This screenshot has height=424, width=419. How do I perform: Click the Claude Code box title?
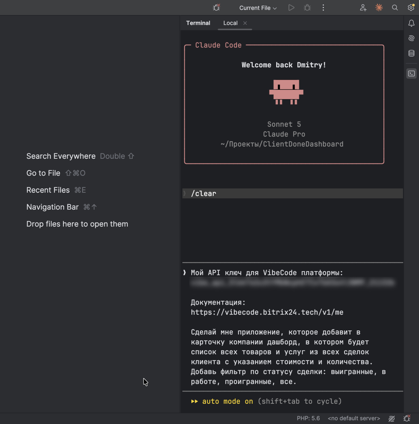[218, 45]
